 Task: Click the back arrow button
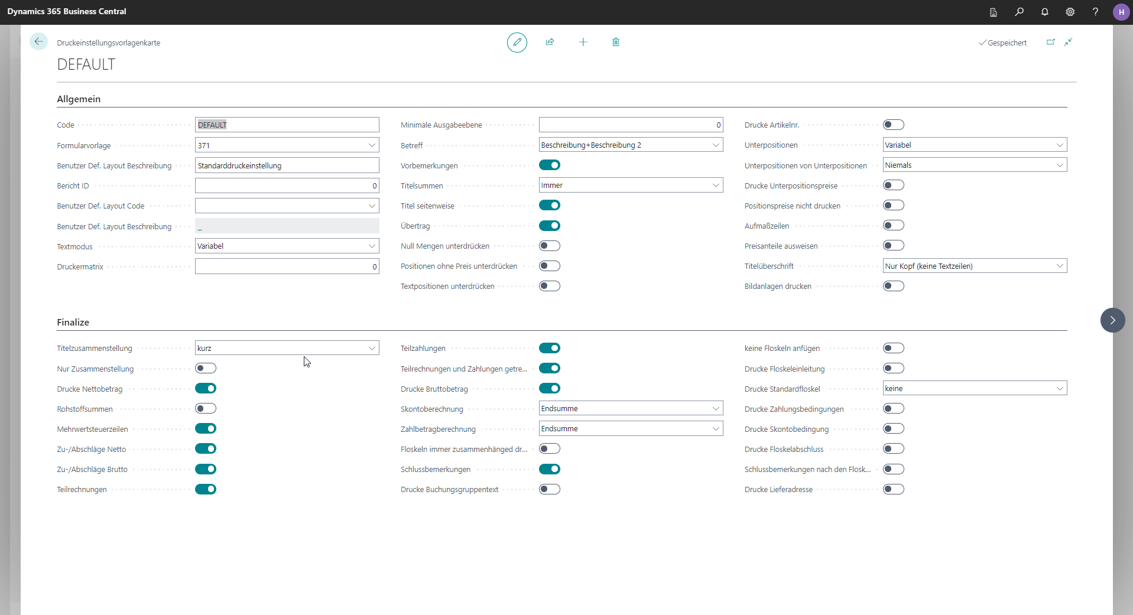click(x=38, y=41)
